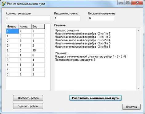Image resolution: width=145 pixels, height=114 pixels.
Task: Focus the Количество вершин input field
Action: click(28, 18)
